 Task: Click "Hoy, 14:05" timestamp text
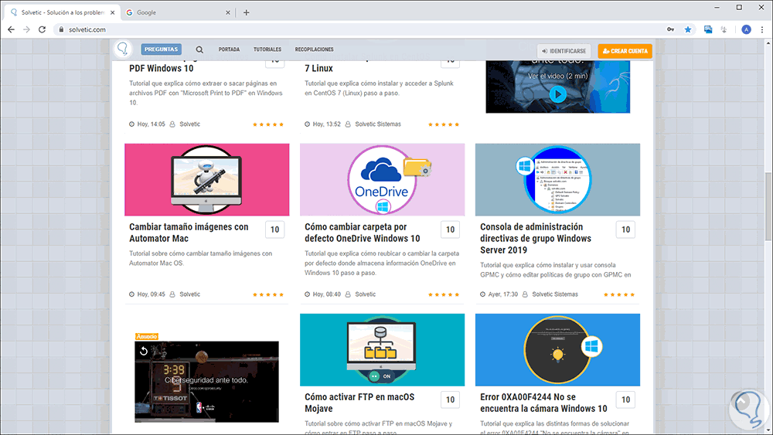[x=151, y=124]
